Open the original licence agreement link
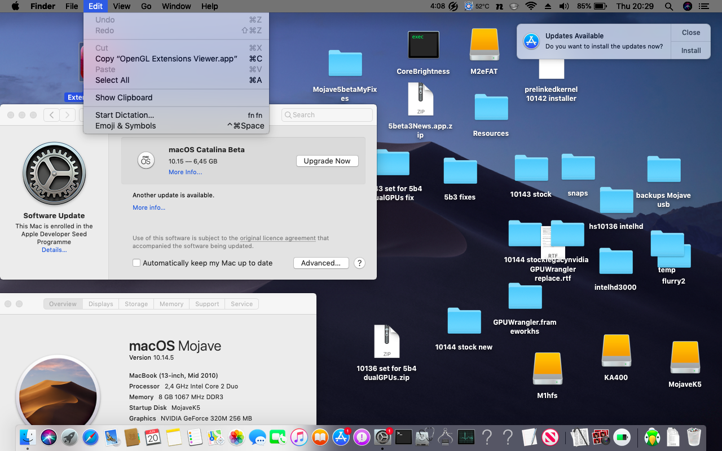Viewport: 722px width, 451px height. (278, 238)
